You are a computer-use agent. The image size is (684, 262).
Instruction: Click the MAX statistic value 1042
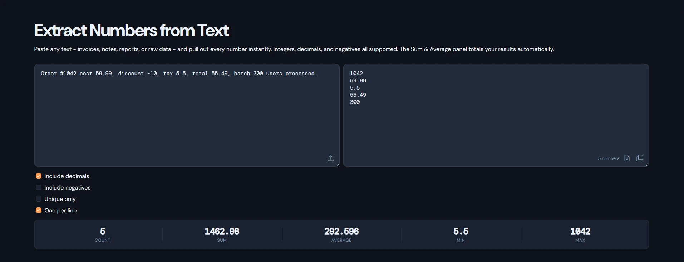pyautogui.click(x=580, y=231)
